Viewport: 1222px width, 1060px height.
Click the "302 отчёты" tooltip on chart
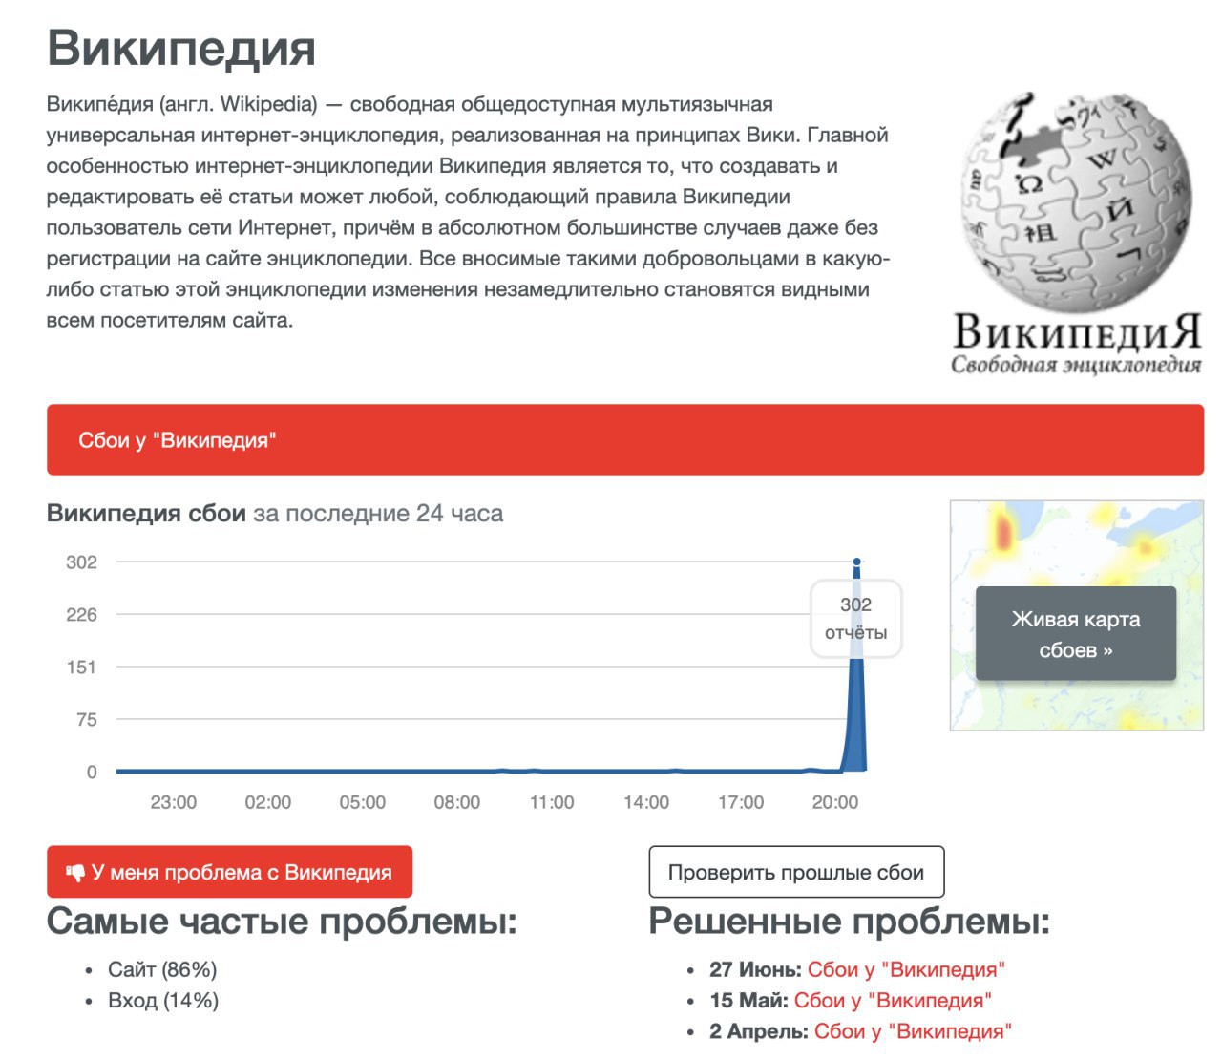point(856,619)
